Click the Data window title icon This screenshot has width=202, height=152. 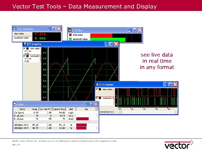click(15, 104)
